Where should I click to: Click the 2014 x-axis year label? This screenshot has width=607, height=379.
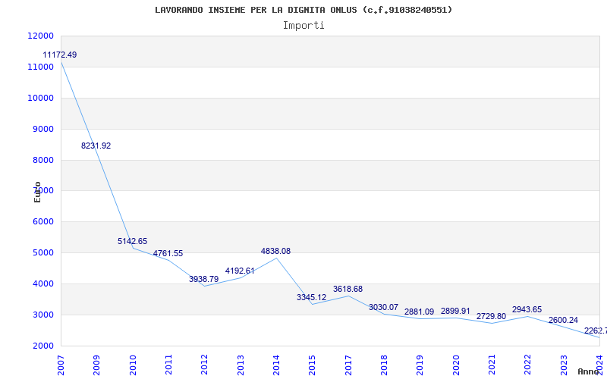pyautogui.click(x=276, y=365)
